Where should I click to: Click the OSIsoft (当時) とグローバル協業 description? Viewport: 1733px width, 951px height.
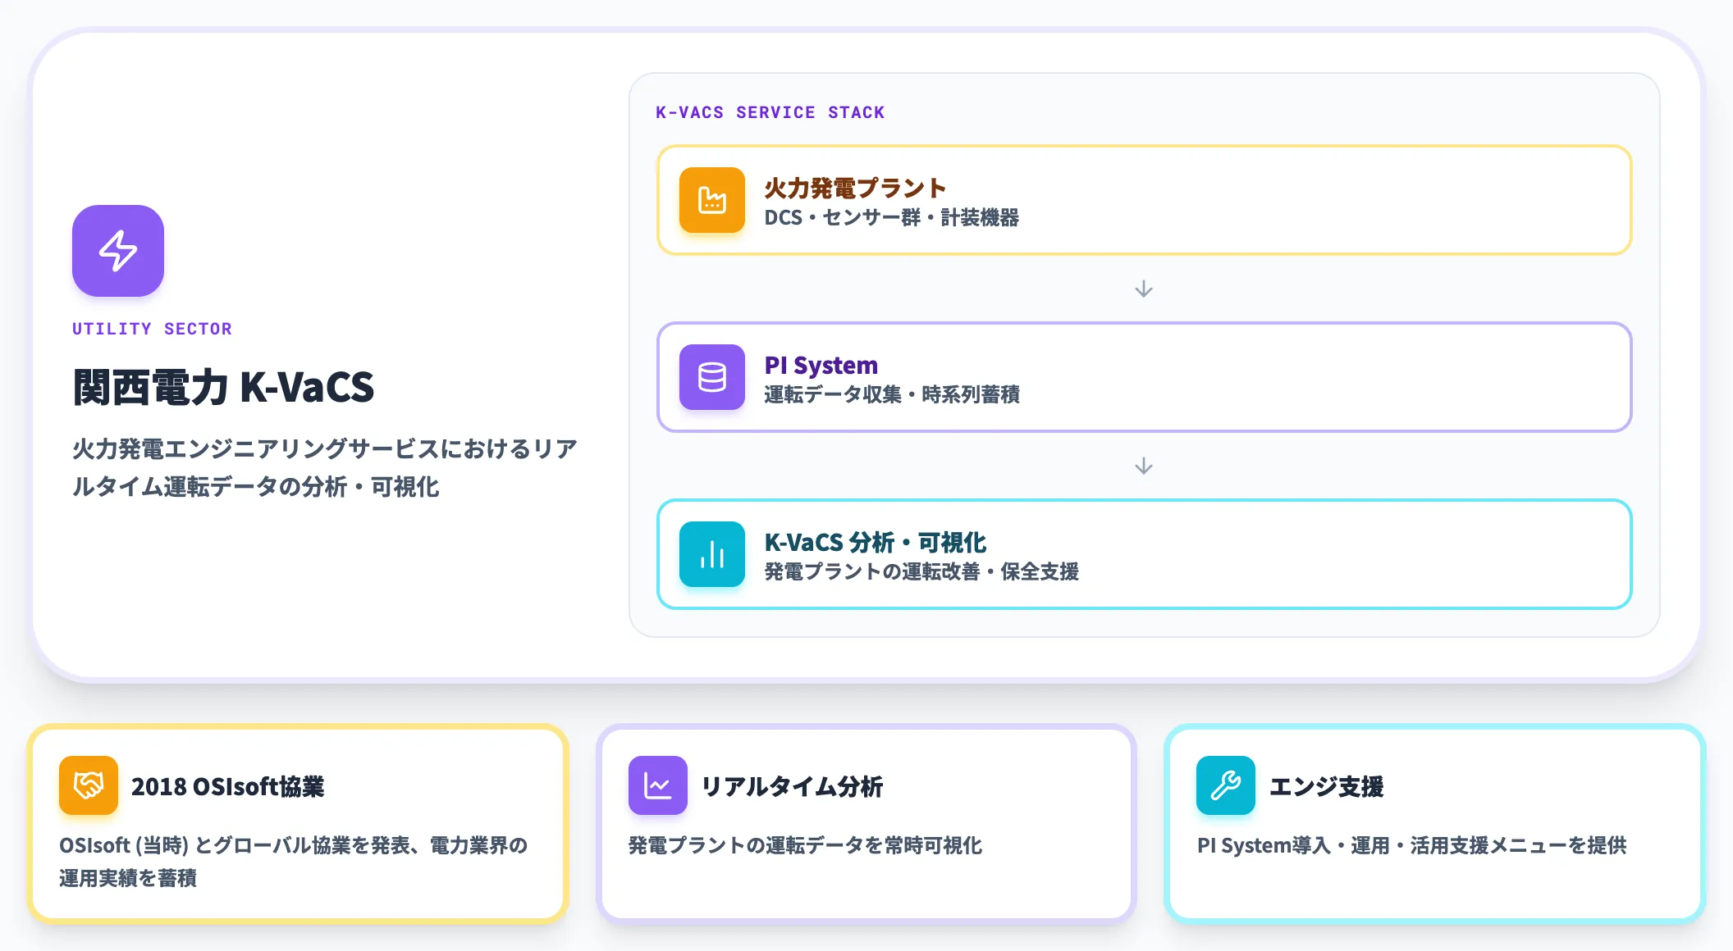coord(293,862)
